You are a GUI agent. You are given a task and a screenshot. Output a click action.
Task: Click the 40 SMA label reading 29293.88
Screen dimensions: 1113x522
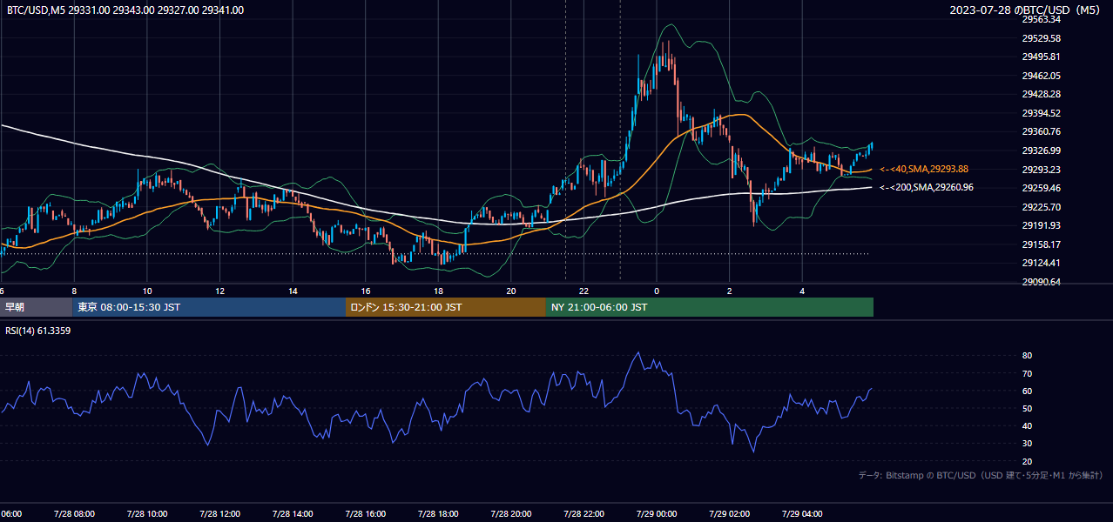(924, 169)
